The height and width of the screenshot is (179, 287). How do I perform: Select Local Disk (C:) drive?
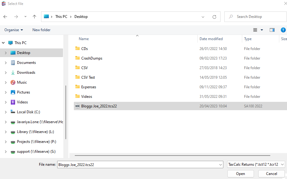(28, 112)
